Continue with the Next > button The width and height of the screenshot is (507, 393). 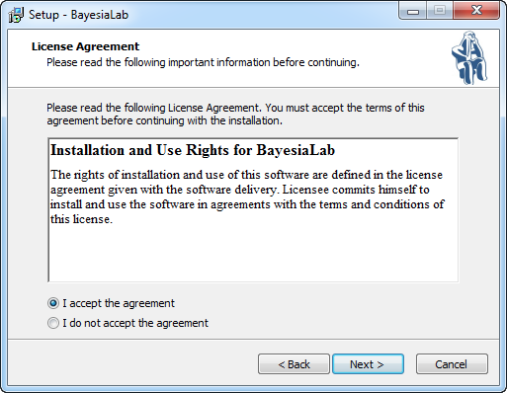pos(368,364)
